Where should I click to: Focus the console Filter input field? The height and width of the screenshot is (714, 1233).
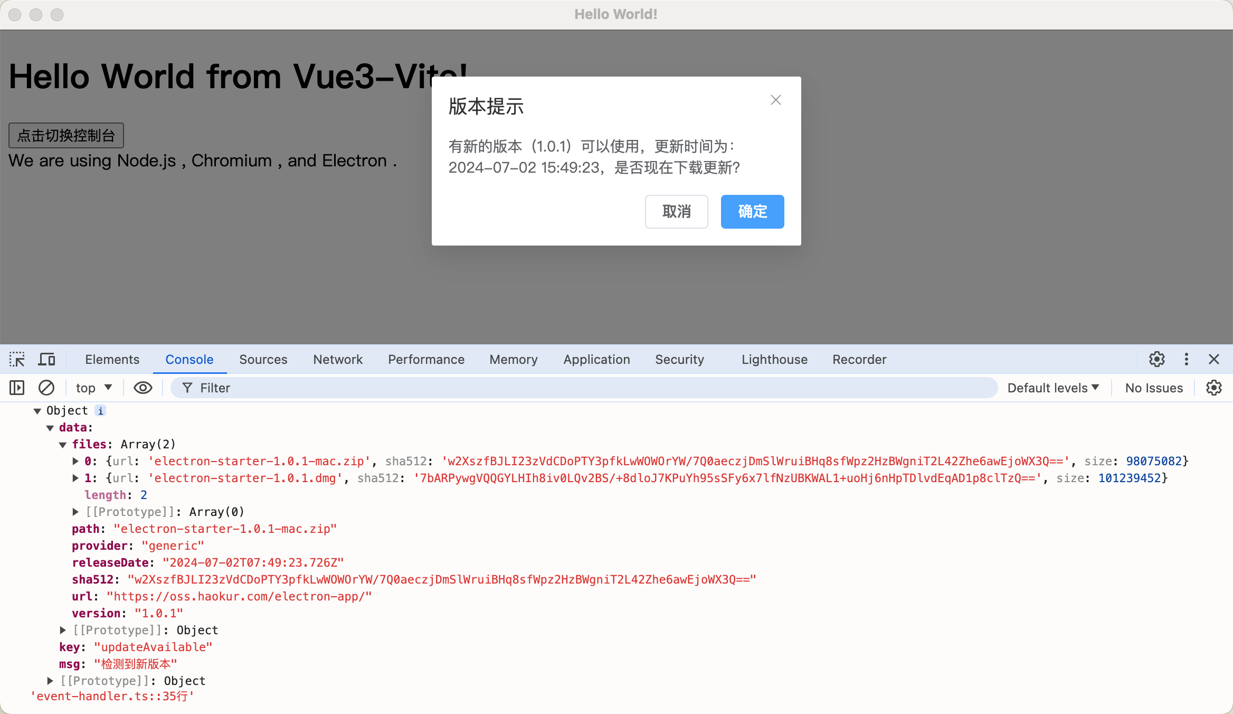pos(583,388)
